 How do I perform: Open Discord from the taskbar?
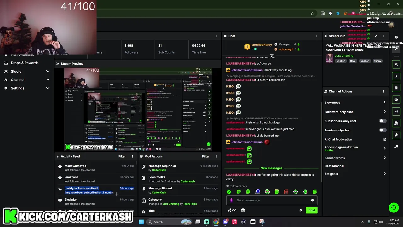(x=225, y=222)
